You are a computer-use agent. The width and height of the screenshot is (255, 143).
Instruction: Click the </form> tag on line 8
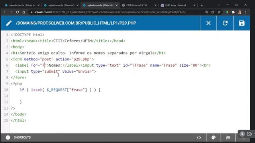[19, 77]
